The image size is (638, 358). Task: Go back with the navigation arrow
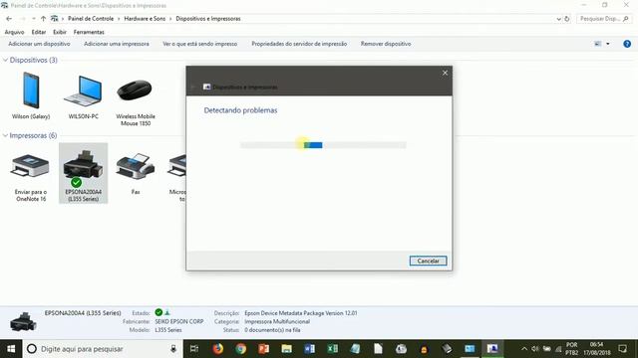point(9,19)
